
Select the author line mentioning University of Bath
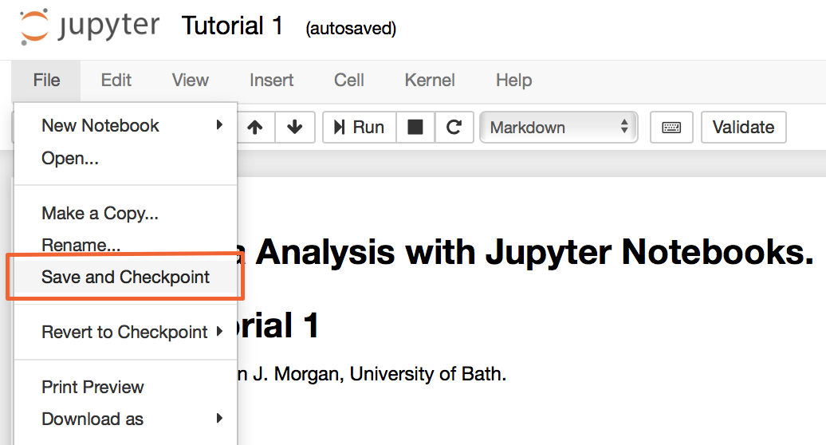(x=372, y=374)
